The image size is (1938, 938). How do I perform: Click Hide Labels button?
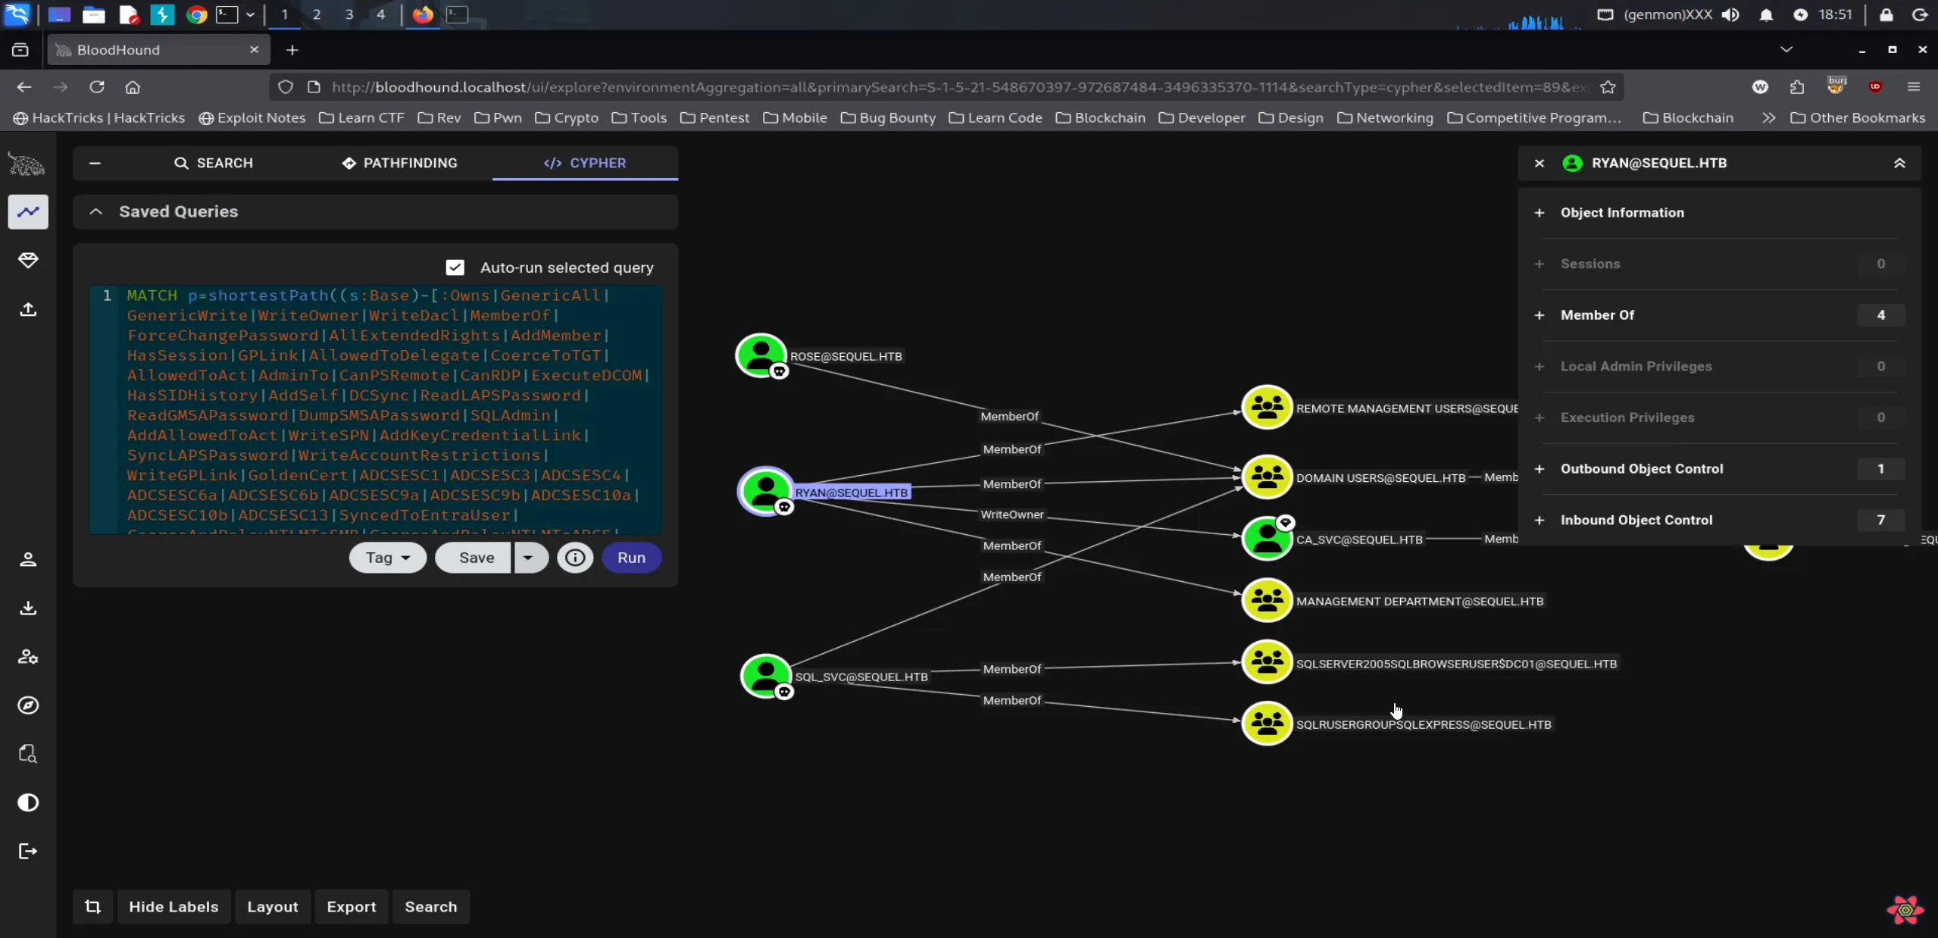tap(173, 907)
